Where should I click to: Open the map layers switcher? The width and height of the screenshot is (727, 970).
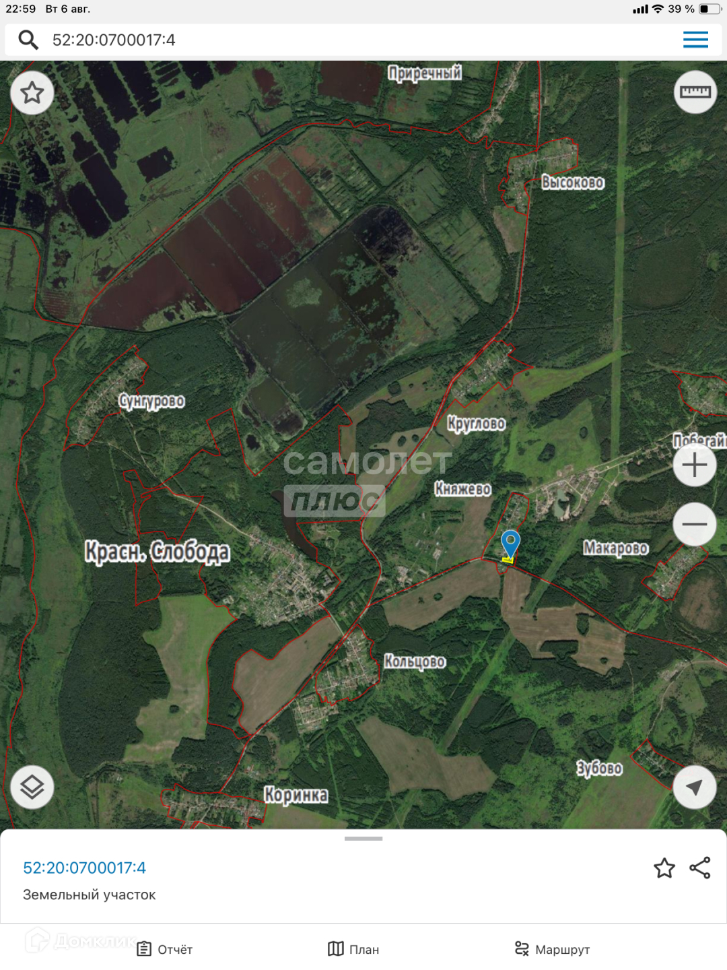[x=32, y=787]
